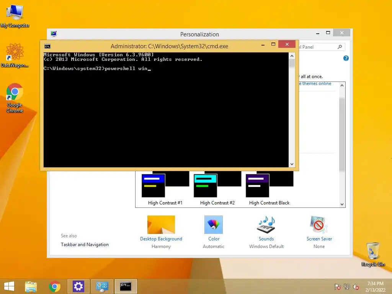The height and width of the screenshot is (294, 392).
Task: Select the High Contrast #1 theme
Action: (165, 188)
